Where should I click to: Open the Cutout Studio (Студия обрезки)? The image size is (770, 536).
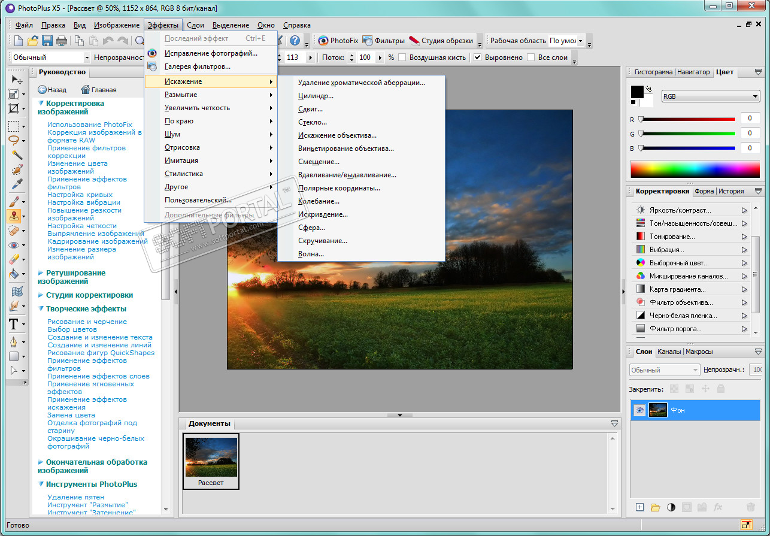[441, 41]
